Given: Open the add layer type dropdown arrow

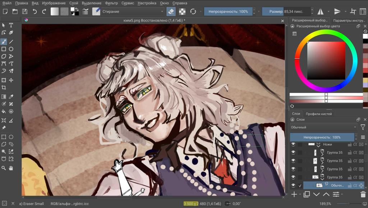Looking at the screenshot, I should (x=300, y=194).
